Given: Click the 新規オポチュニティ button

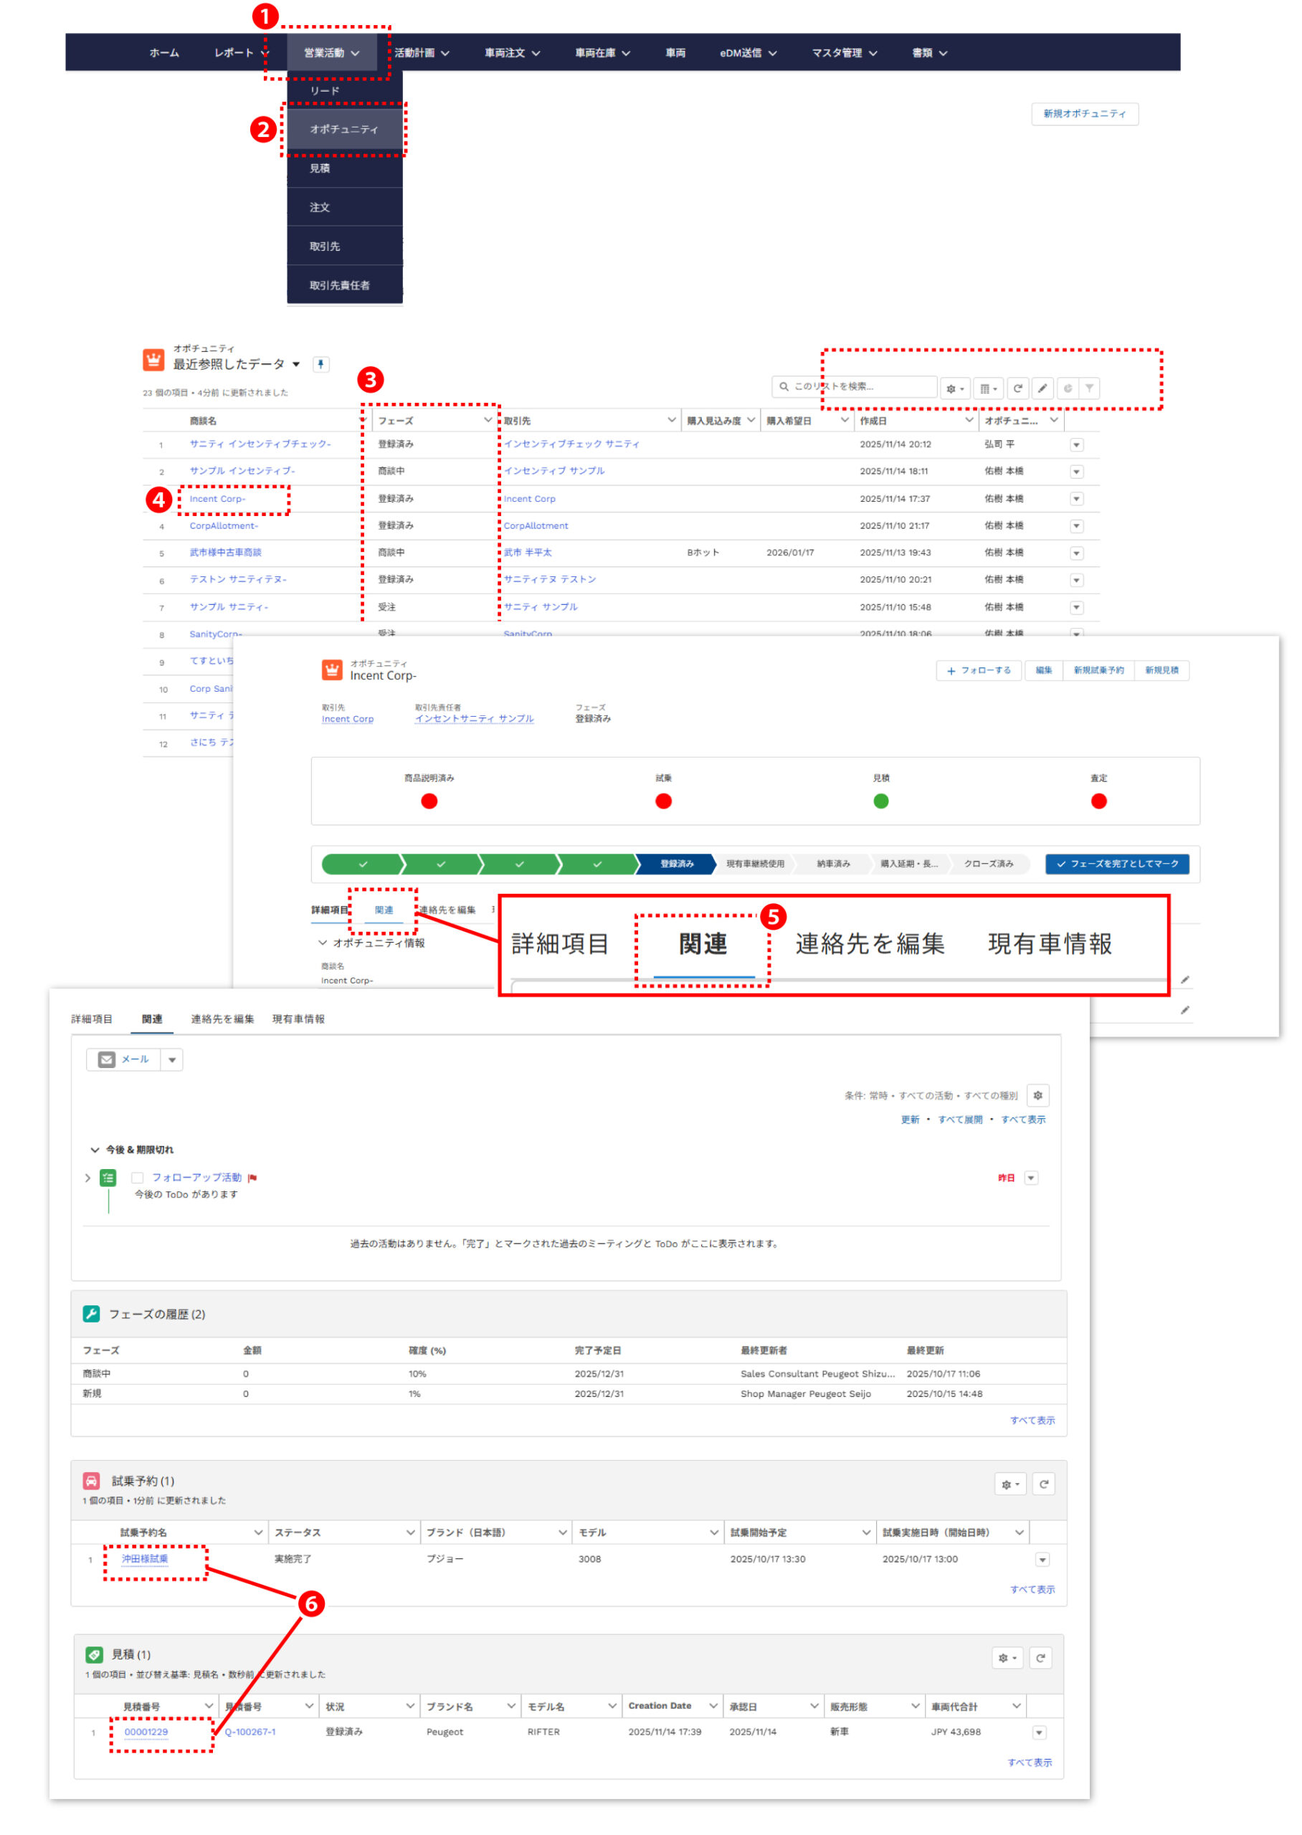Looking at the screenshot, I should (x=1084, y=114).
